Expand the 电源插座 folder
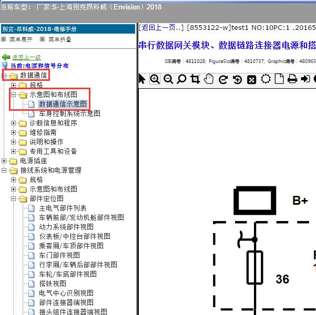The width and height of the screenshot is (316, 315). (4, 161)
